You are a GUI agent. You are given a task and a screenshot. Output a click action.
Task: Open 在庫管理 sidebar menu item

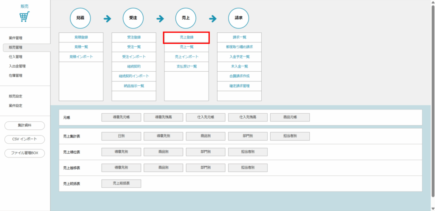click(x=16, y=76)
